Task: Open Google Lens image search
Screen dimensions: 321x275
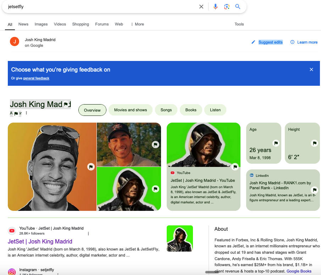Action: tap(227, 7)
